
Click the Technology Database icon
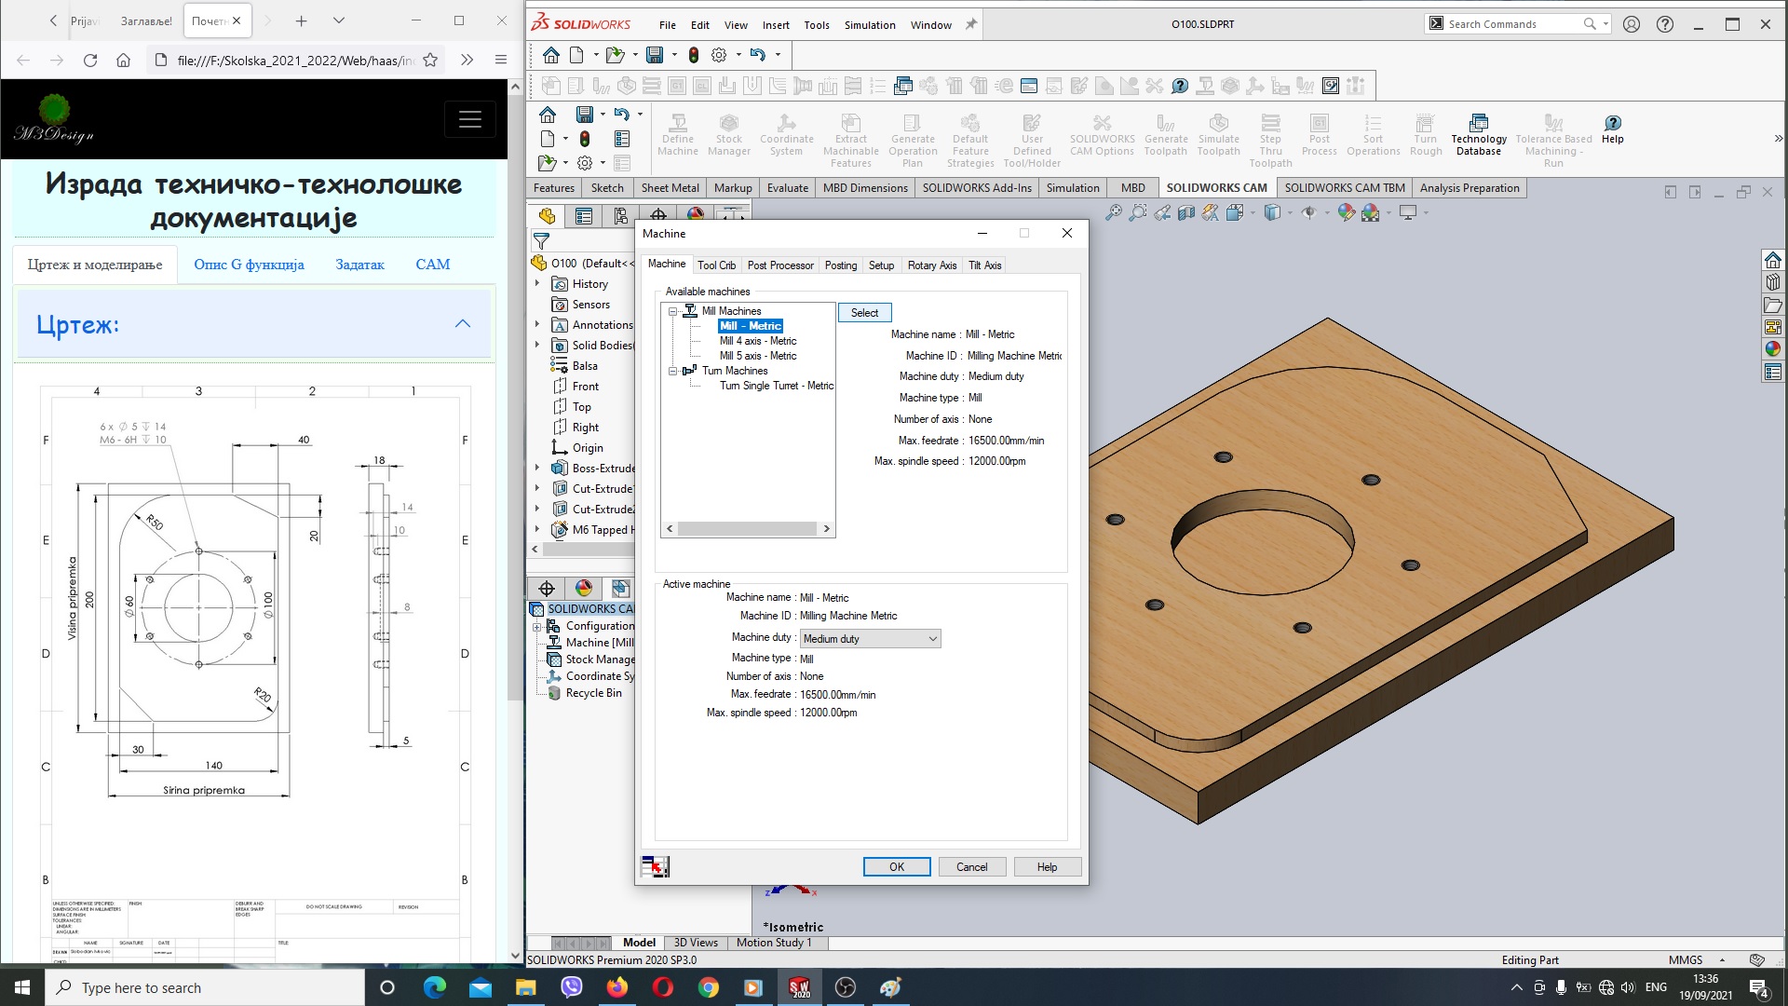coord(1478,135)
